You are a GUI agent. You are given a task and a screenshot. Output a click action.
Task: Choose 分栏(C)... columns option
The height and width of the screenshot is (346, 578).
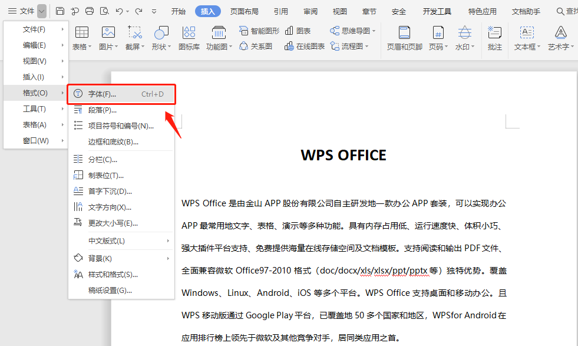[x=121, y=159]
